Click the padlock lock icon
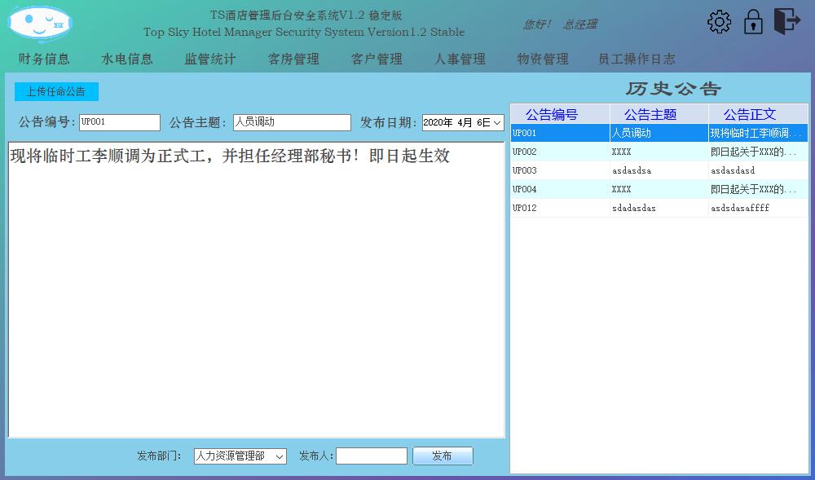815x480 pixels. point(753,22)
